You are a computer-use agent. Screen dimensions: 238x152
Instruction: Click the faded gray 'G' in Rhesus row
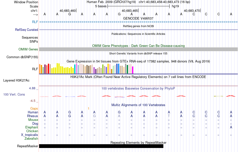coord(94,116)
